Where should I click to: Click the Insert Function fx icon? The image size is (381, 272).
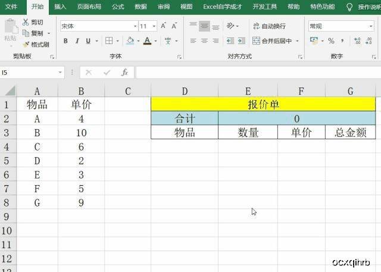(x=124, y=73)
